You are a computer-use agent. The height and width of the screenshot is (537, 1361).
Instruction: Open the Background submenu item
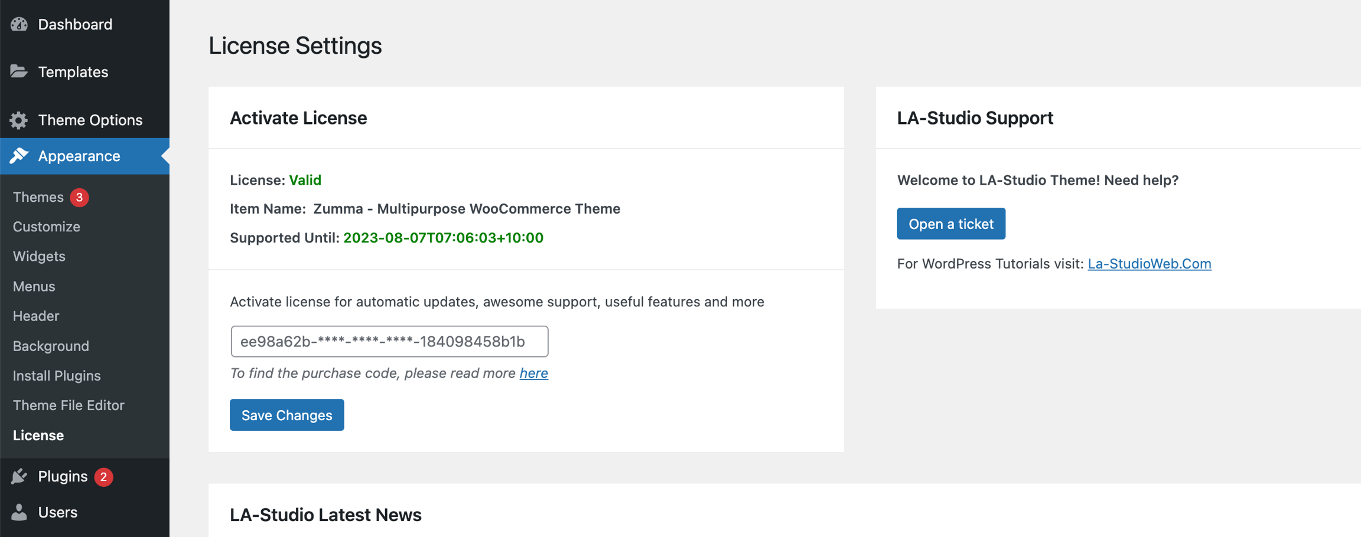tap(51, 346)
